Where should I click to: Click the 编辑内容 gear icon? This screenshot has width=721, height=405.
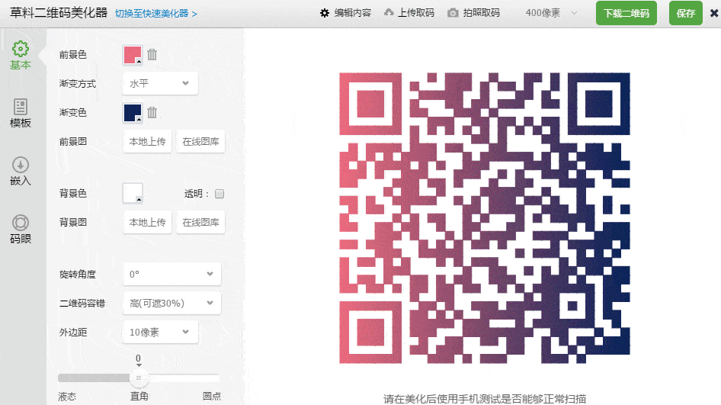click(x=325, y=13)
